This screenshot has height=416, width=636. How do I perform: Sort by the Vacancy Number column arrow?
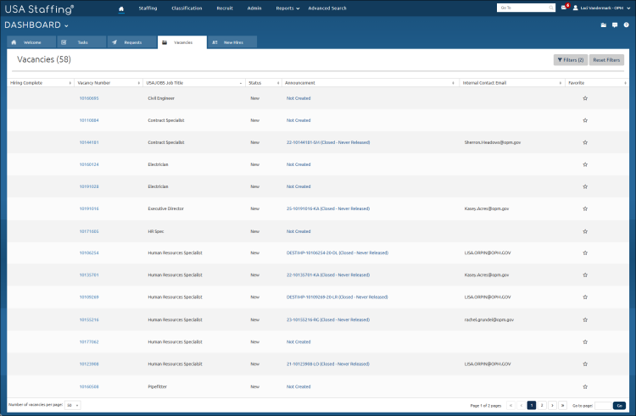139,83
